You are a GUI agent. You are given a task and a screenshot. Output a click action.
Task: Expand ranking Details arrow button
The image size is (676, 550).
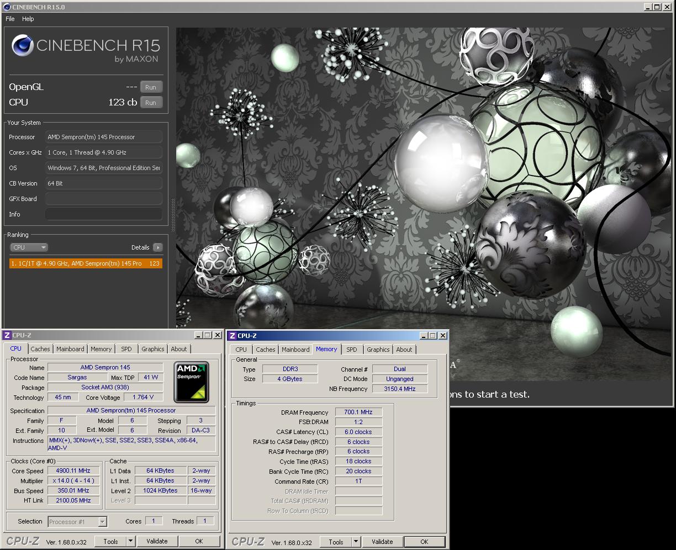(x=158, y=247)
